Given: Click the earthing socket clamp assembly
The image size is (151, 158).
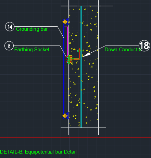Looking at the screenshot, I should (69, 59).
